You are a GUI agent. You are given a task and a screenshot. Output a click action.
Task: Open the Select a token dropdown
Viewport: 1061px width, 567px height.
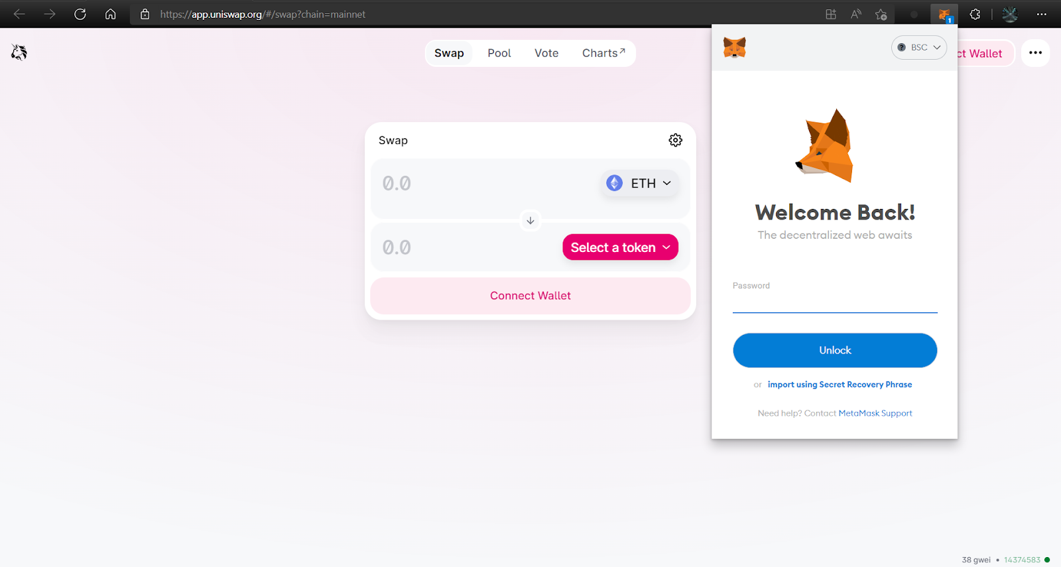point(620,247)
